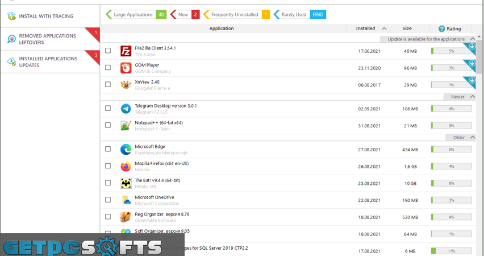Select Frequently Uninstalled filter
This screenshot has height=256, width=484.
pyautogui.click(x=236, y=15)
